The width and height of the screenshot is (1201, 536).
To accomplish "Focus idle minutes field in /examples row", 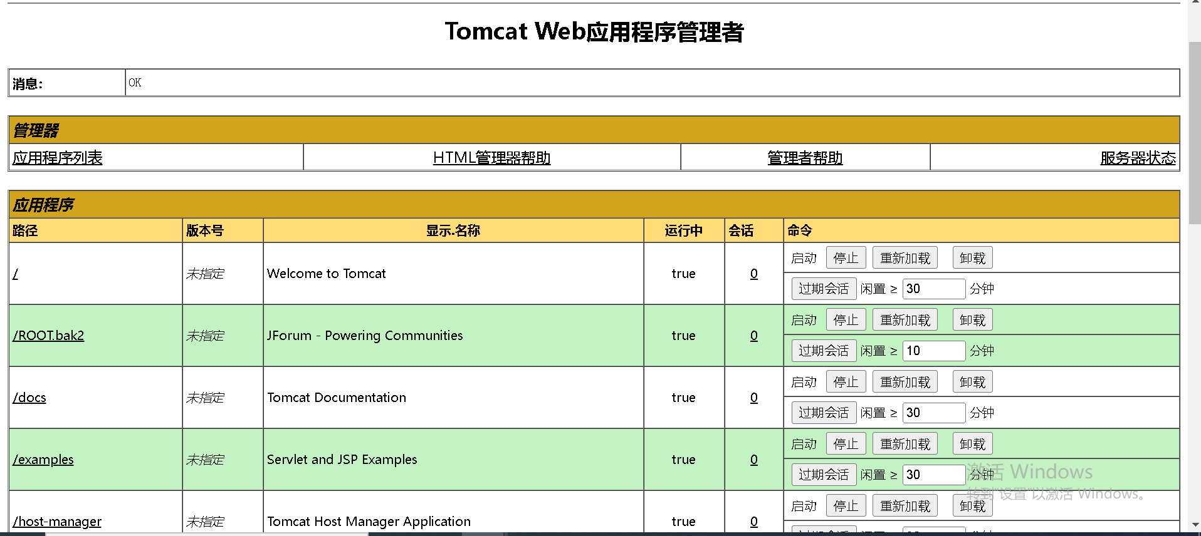I will click(x=934, y=475).
